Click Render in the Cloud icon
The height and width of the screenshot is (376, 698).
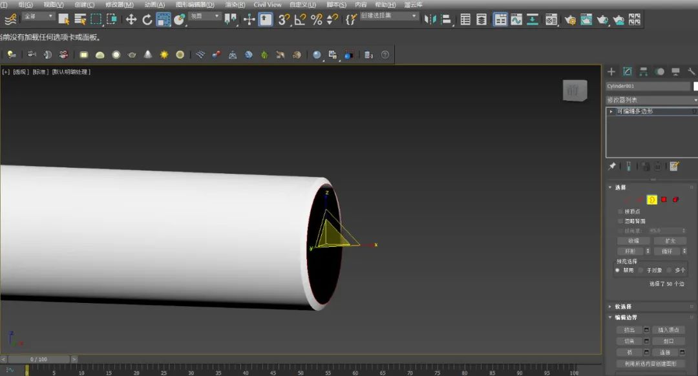pyautogui.click(x=619, y=19)
